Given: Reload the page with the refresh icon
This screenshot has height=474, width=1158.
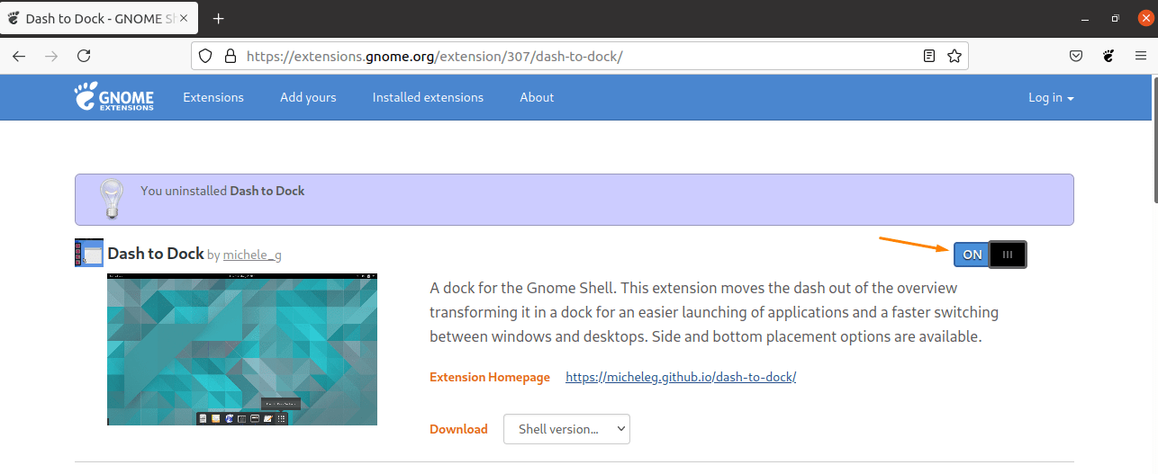Looking at the screenshot, I should click(x=84, y=56).
